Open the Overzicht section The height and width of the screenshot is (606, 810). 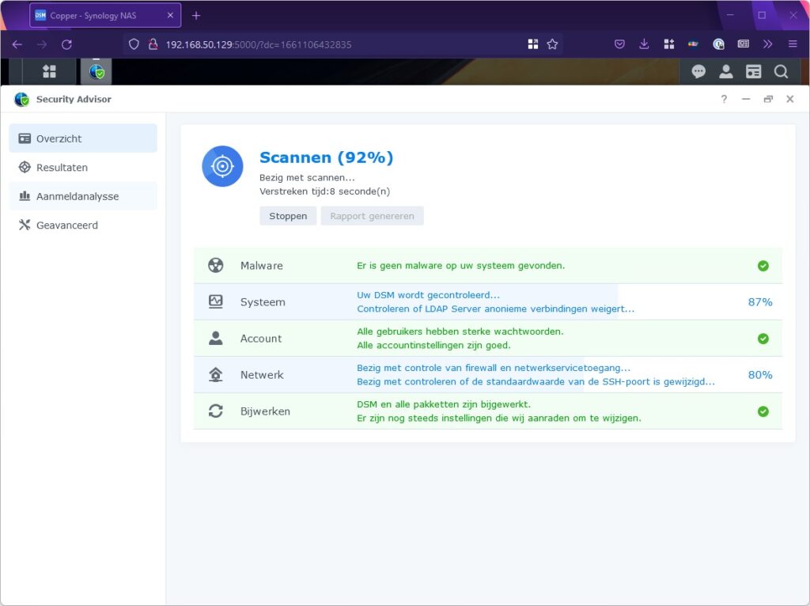click(x=83, y=138)
